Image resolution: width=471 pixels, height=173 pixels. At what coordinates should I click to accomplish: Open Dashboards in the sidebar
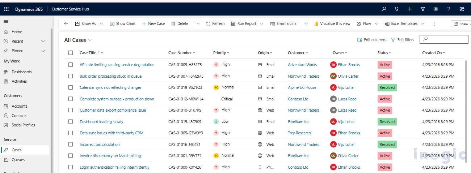pos(21,72)
